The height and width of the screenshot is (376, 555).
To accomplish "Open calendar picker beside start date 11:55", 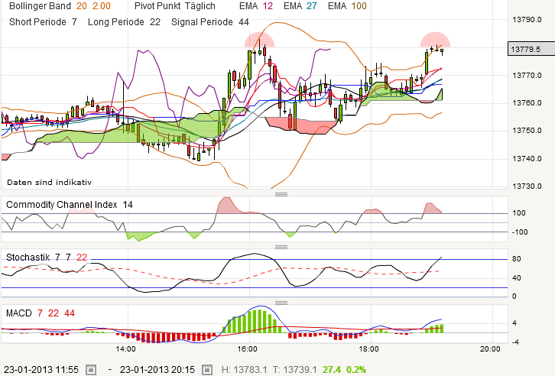I will coord(91,370).
